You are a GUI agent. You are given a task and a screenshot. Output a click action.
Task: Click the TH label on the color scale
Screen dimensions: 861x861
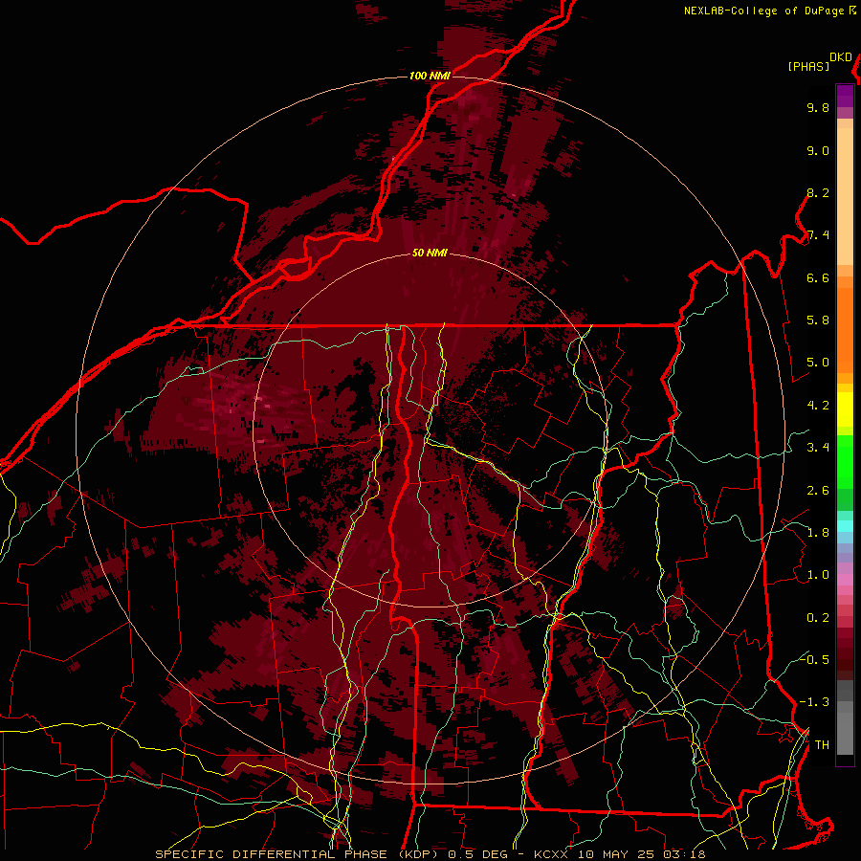822,745
